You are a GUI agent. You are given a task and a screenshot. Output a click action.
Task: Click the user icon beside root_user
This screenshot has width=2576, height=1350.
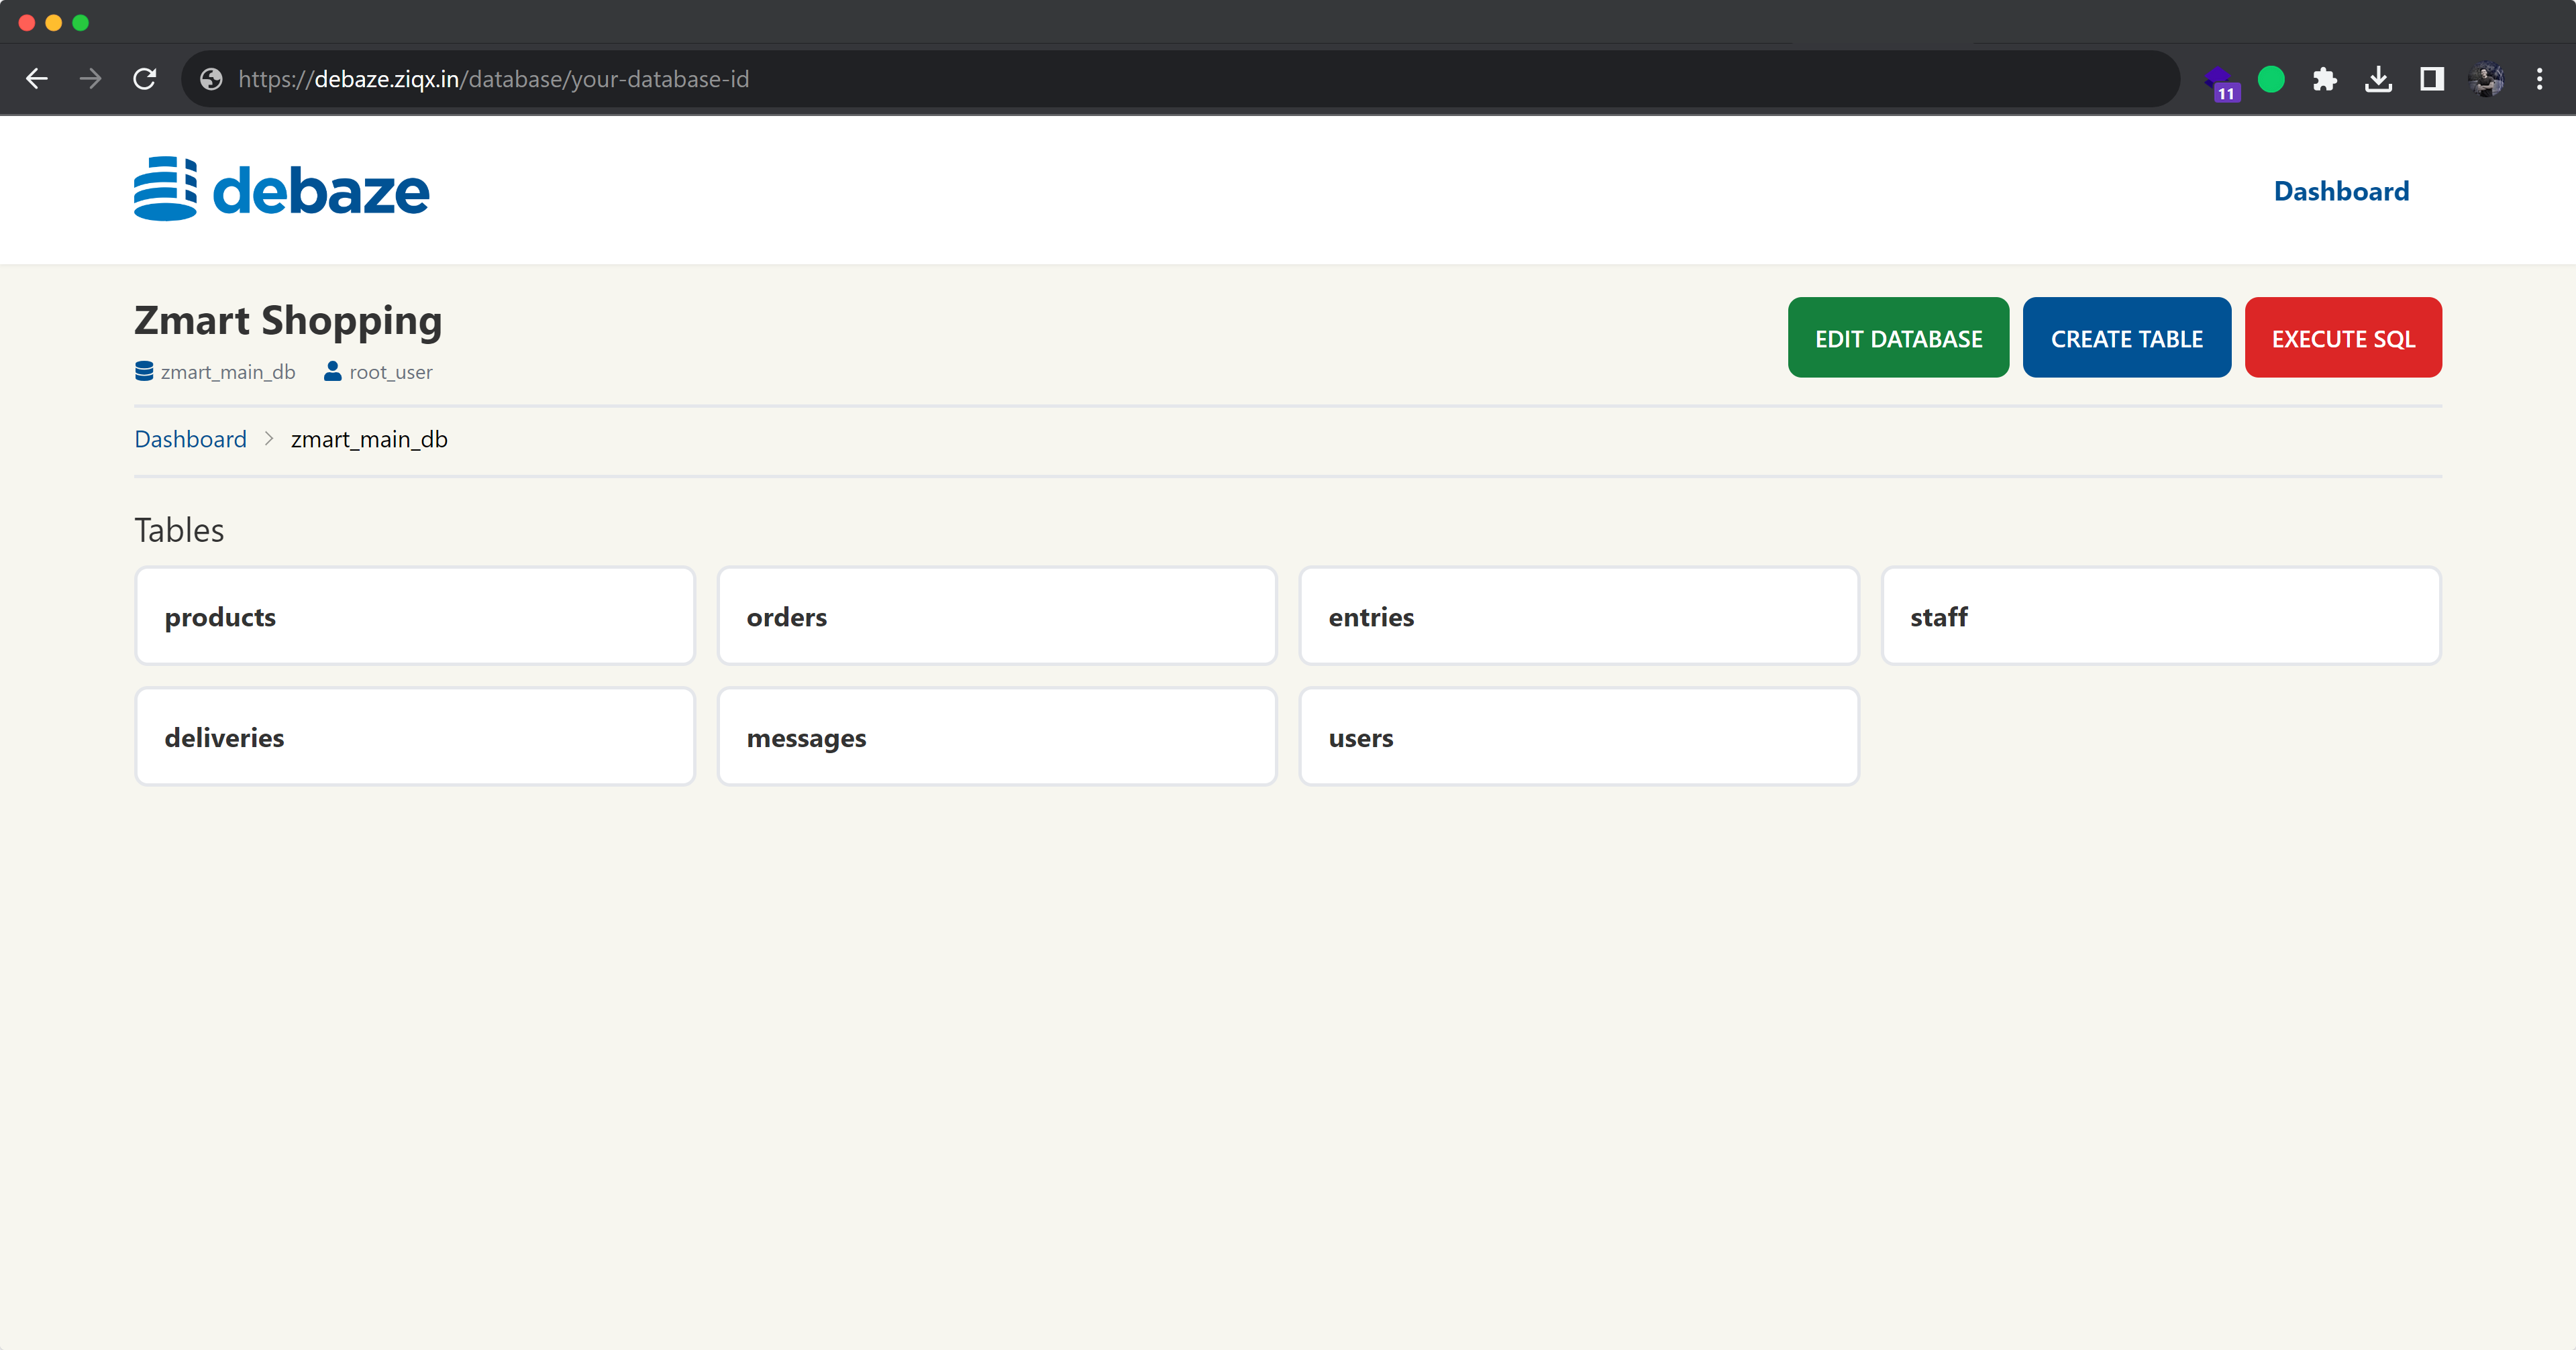(333, 372)
